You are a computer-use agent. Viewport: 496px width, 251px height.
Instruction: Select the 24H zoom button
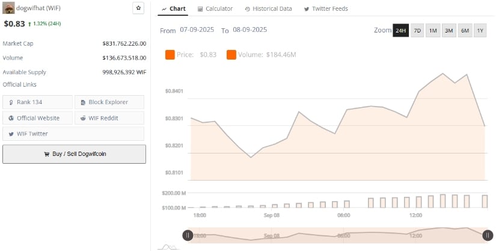pos(401,30)
